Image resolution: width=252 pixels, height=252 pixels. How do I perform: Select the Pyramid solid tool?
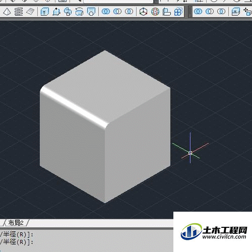pyautogui.click(x=7, y=12)
